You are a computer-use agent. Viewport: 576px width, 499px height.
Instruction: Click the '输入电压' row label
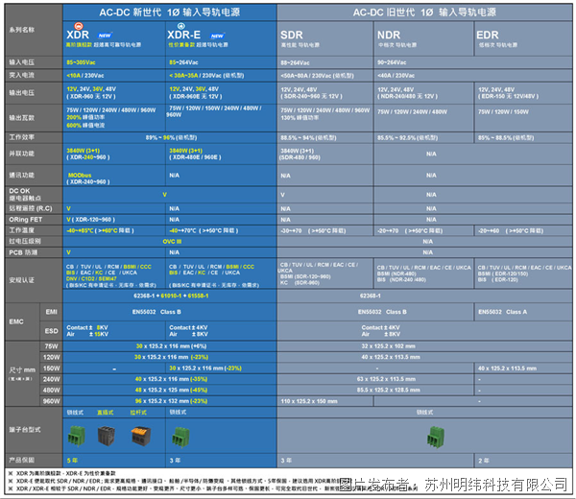[22, 62]
